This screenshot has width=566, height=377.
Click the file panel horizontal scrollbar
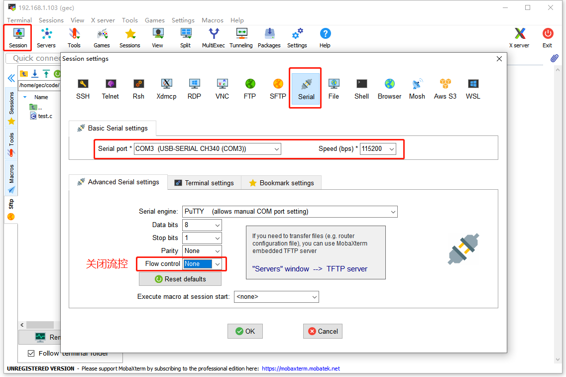39,325
